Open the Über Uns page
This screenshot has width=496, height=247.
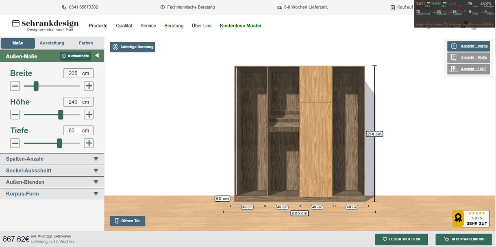tap(202, 26)
